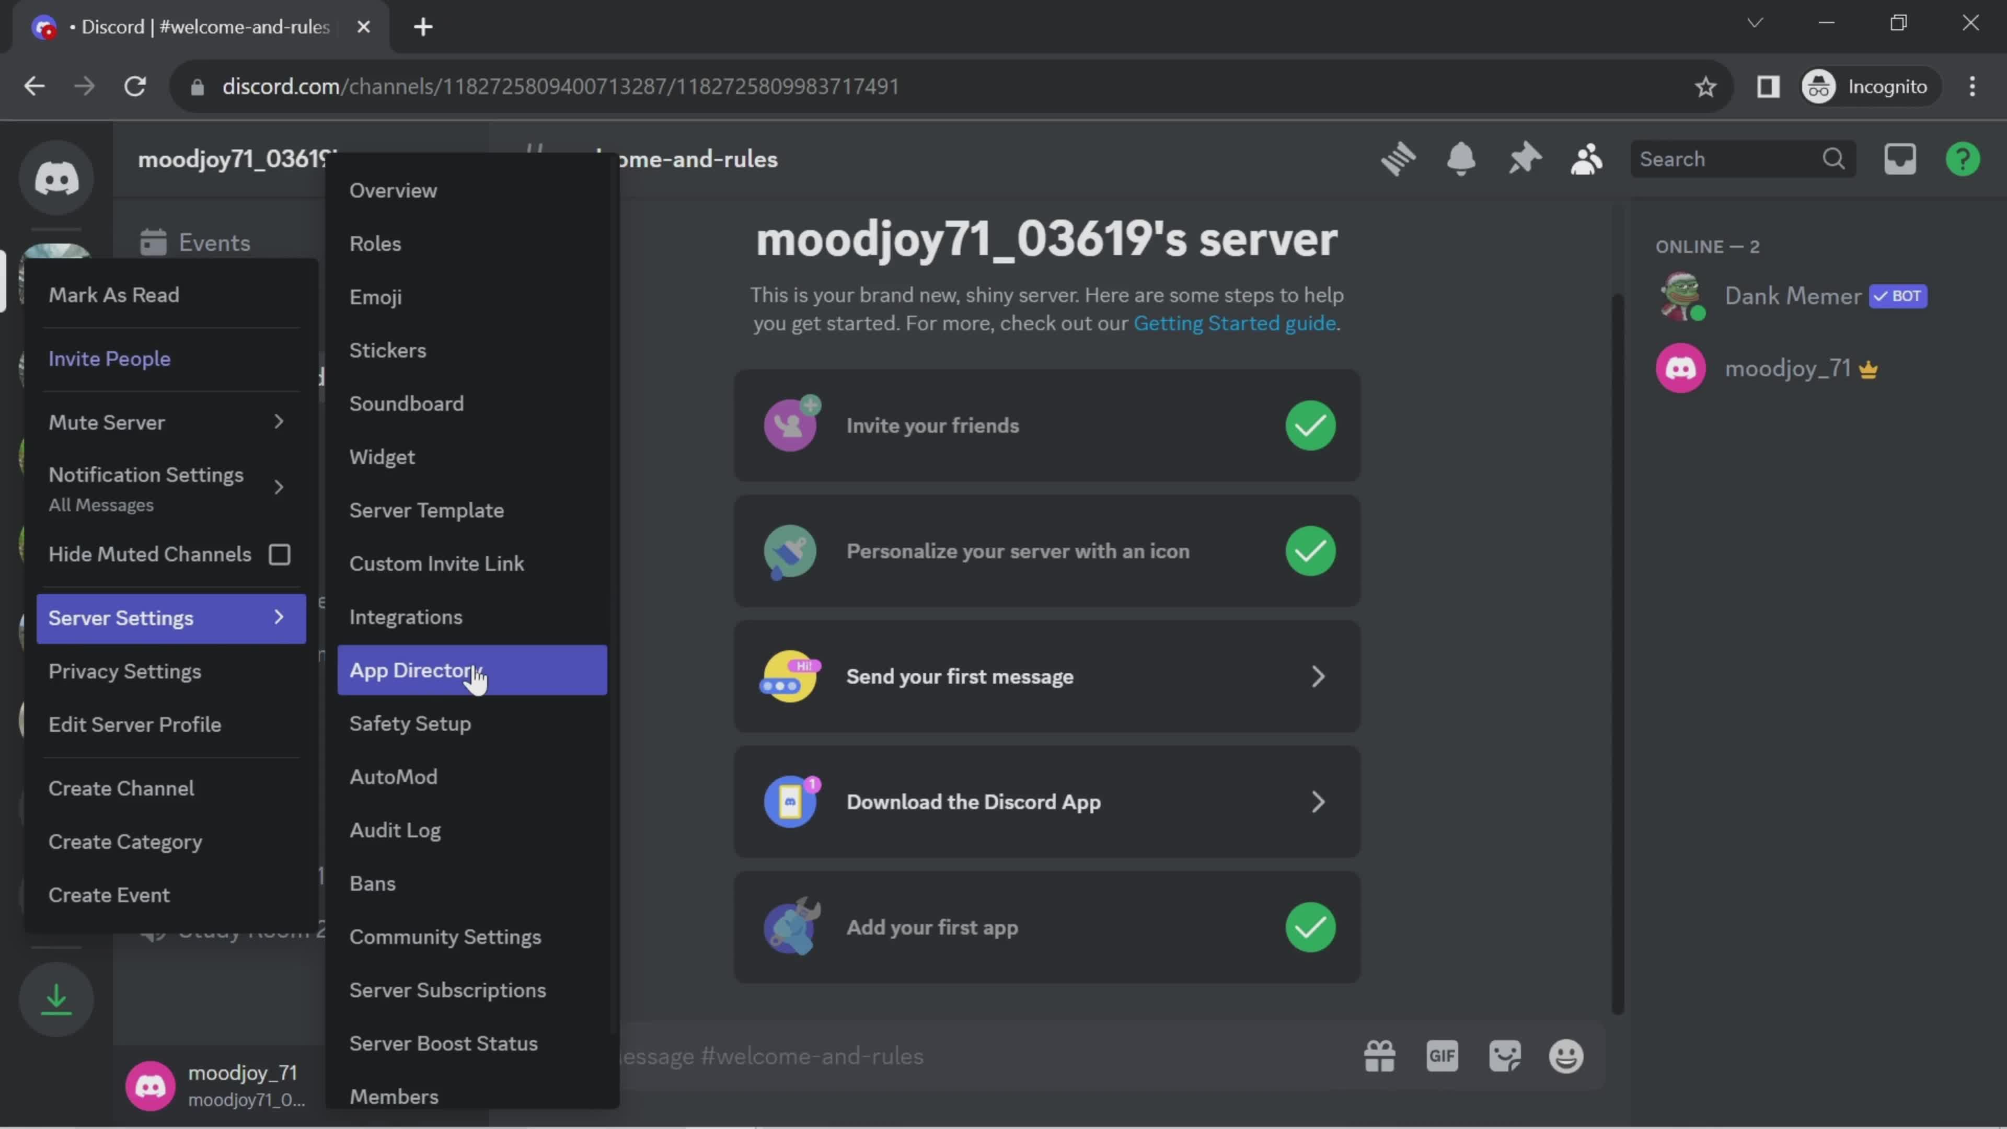2007x1129 pixels.
Task: Show pinned messages pin icon
Action: click(1524, 159)
